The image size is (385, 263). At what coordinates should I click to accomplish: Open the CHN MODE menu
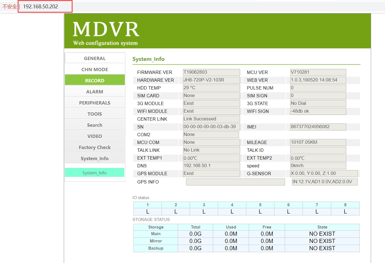[x=95, y=69]
